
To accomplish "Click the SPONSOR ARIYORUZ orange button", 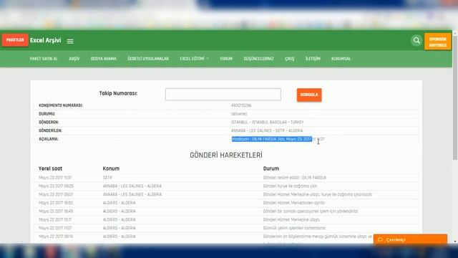I will [437, 42].
